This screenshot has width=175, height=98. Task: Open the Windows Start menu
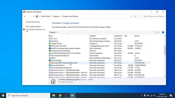click(x=3, y=96)
